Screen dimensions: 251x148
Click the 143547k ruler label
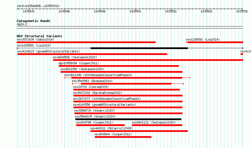pyautogui.click(x=29, y=11)
